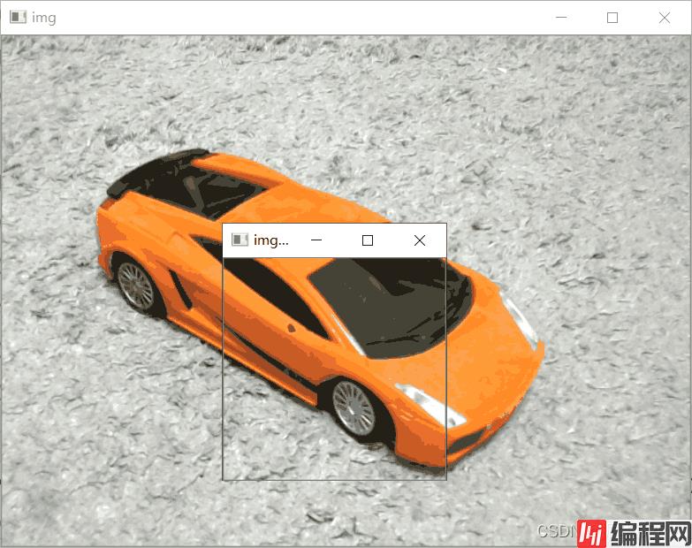Image resolution: width=692 pixels, height=548 pixels.
Task: Click the "img" title text of main window
Action: (x=44, y=18)
